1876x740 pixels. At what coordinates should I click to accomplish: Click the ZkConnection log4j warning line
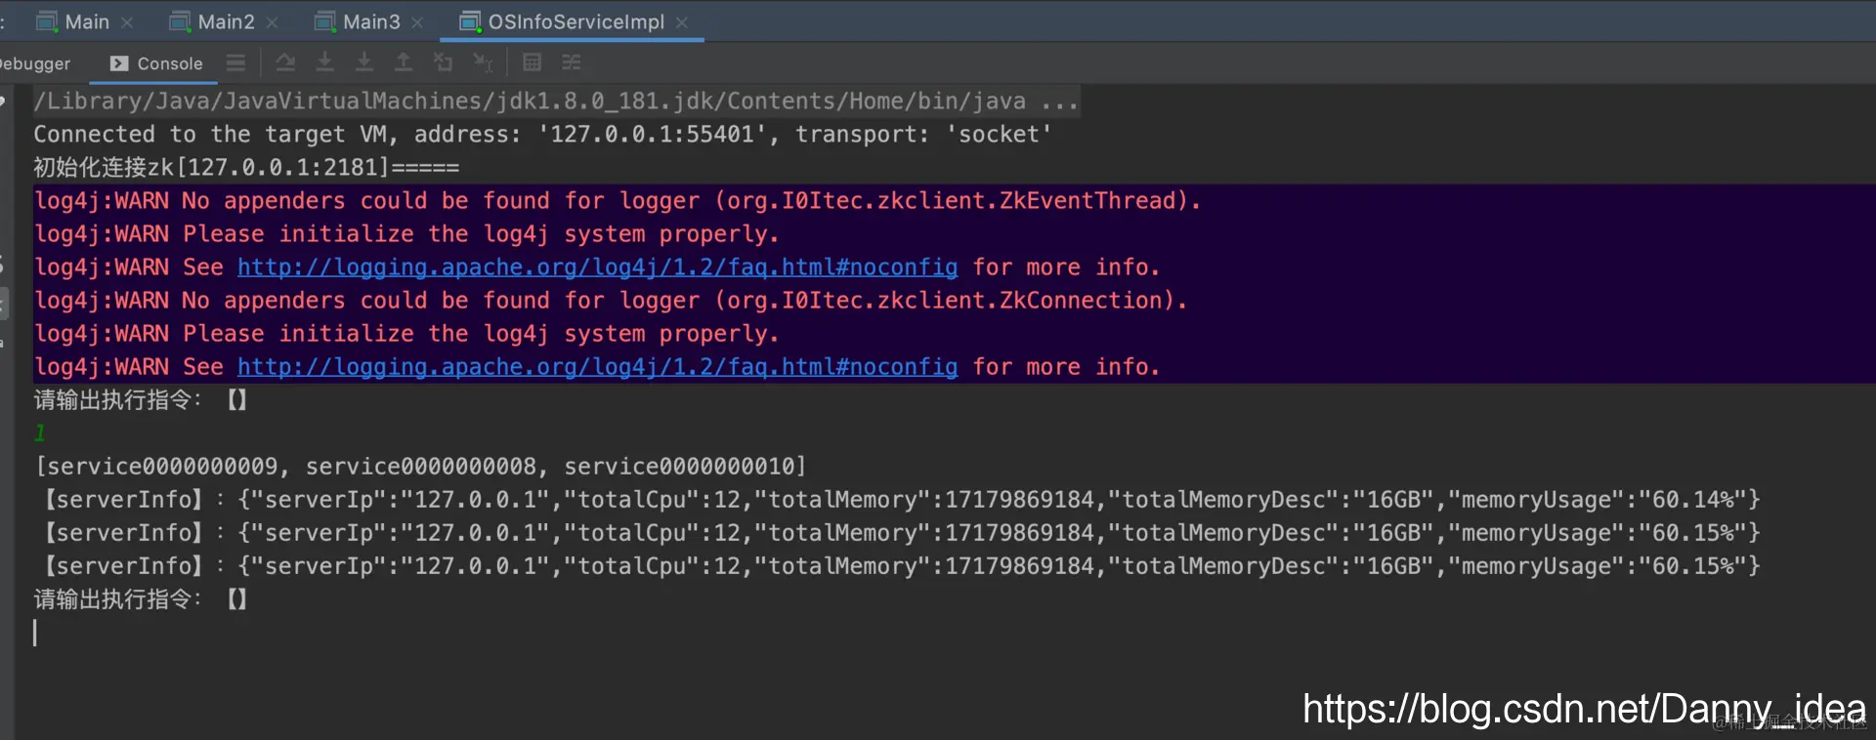pyautogui.click(x=611, y=300)
